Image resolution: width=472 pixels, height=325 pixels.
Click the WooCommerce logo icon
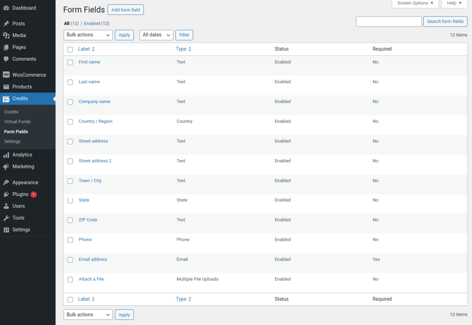coord(6,75)
